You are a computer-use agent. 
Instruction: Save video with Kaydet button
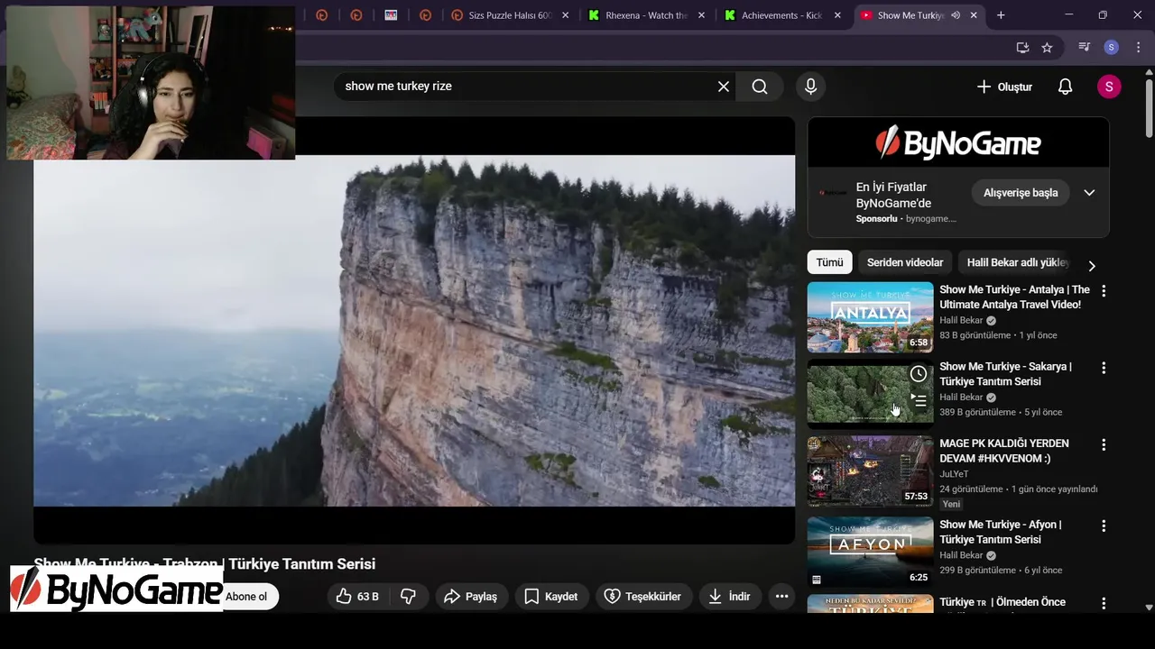(550, 597)
